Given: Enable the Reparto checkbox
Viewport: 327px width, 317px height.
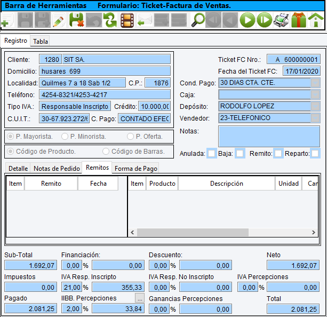Looking at the screenshot, I should 315,154.
